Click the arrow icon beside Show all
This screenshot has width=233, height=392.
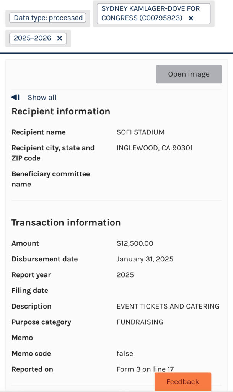(16, 97)
